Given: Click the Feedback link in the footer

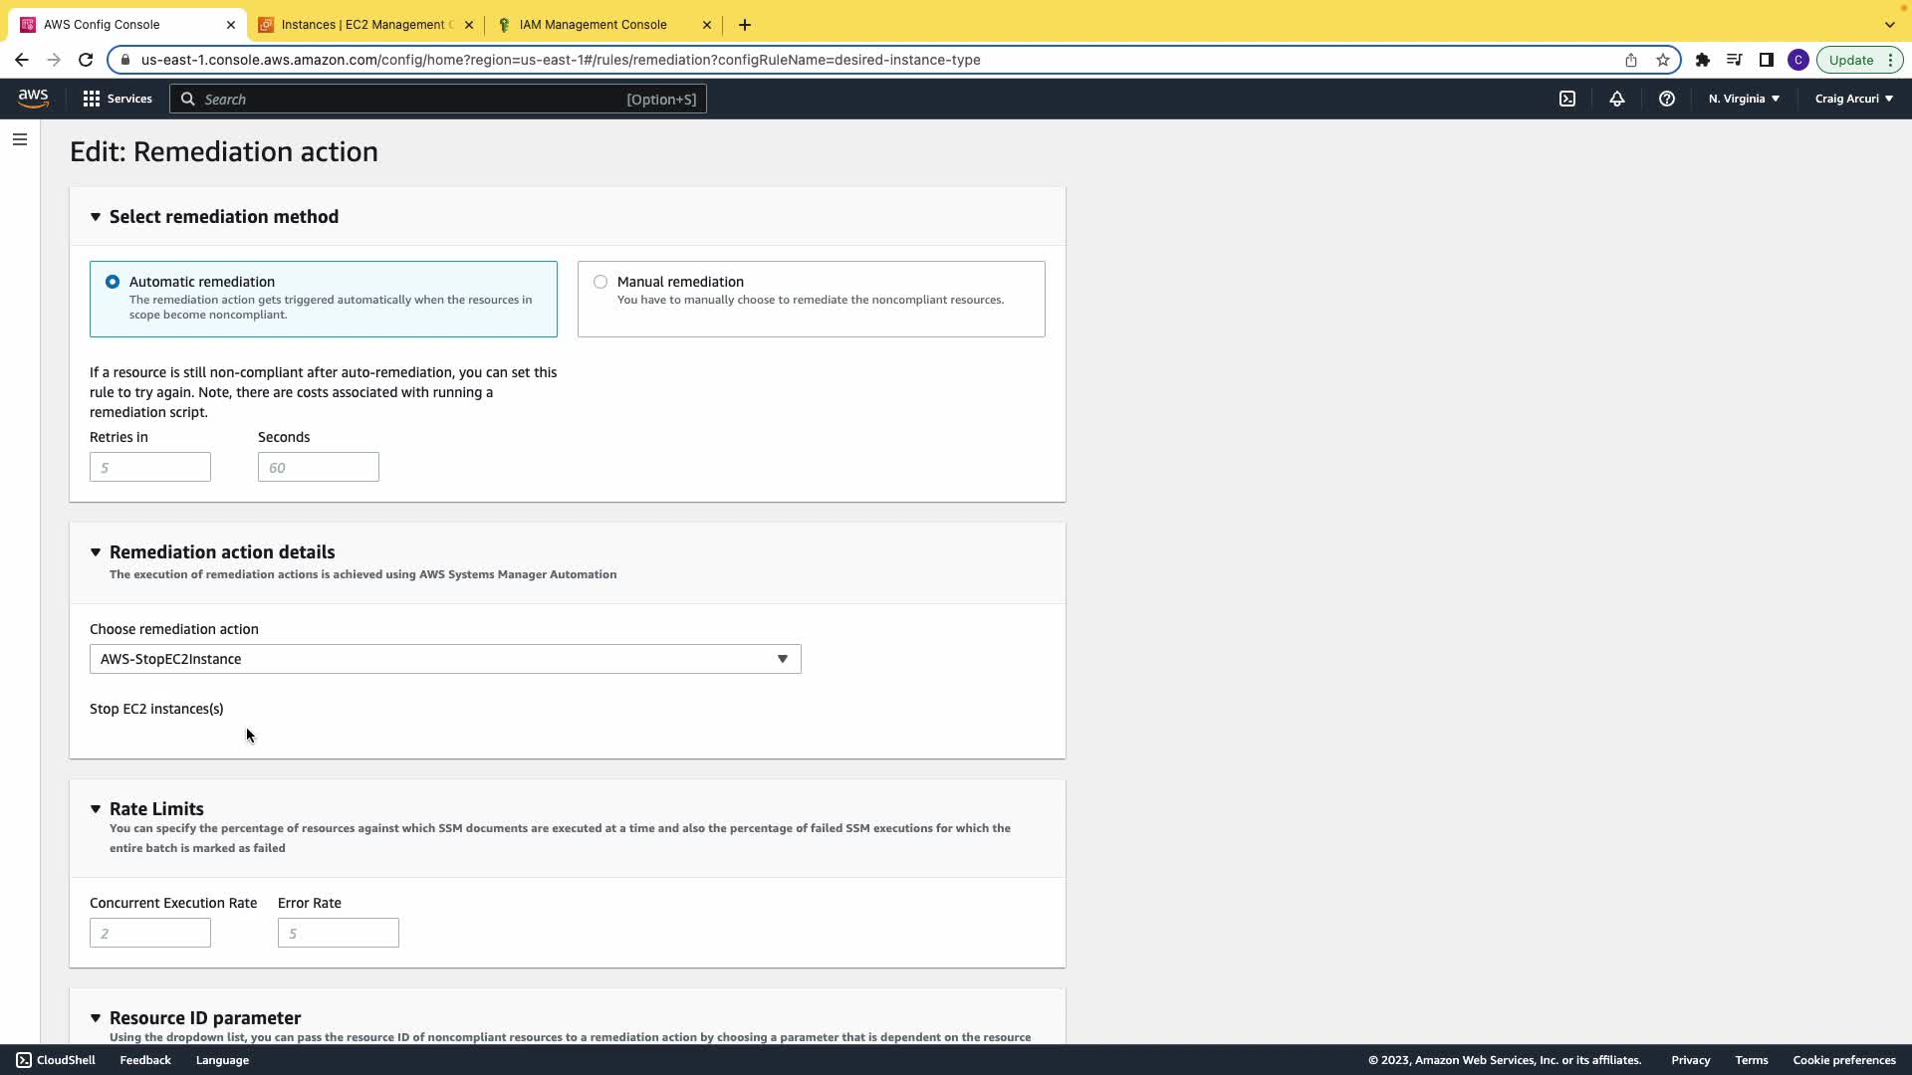Looking at the screenshot, I should click(x=145, y=1060).
